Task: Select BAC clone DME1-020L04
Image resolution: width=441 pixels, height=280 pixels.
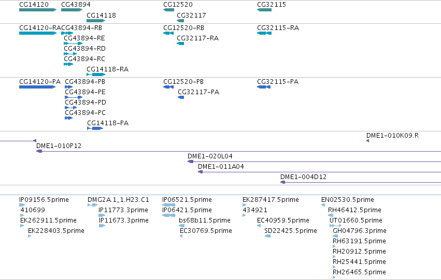Action: [314, 162]
